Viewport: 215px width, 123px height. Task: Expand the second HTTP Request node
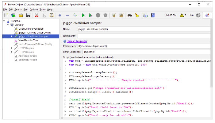pyautogui.click(x=12, y=52)
